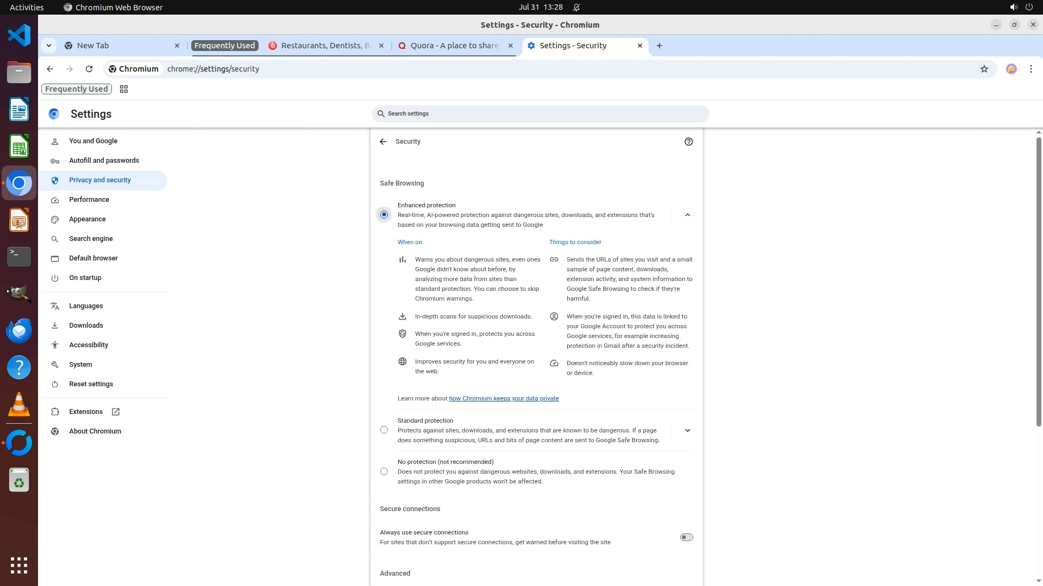
Task: Open Thunderbird from the dock
Action: pos(19,330)
